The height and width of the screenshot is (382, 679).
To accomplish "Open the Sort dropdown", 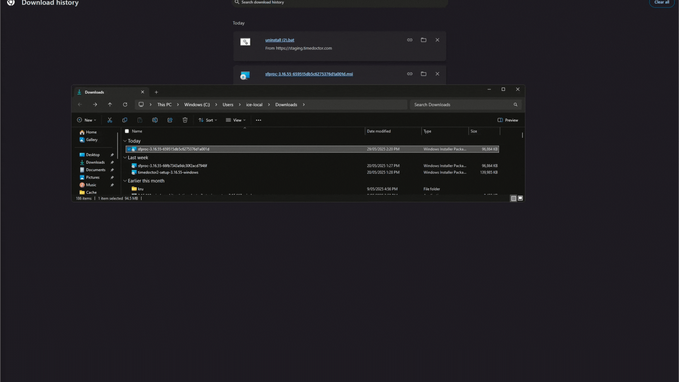I will (208, 120).
